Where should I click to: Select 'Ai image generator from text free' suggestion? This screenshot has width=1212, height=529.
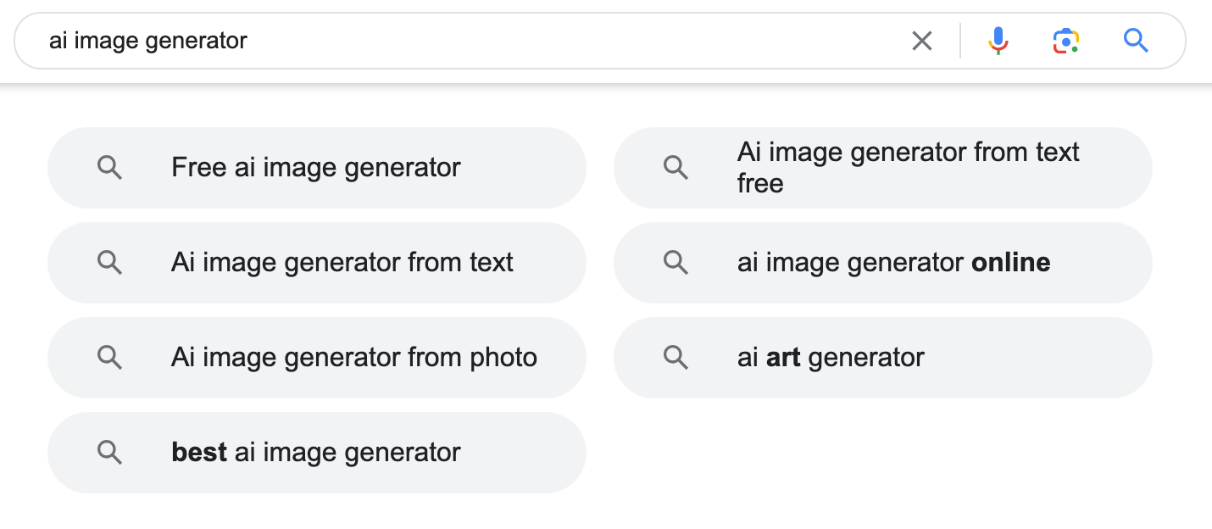point(883,168)
